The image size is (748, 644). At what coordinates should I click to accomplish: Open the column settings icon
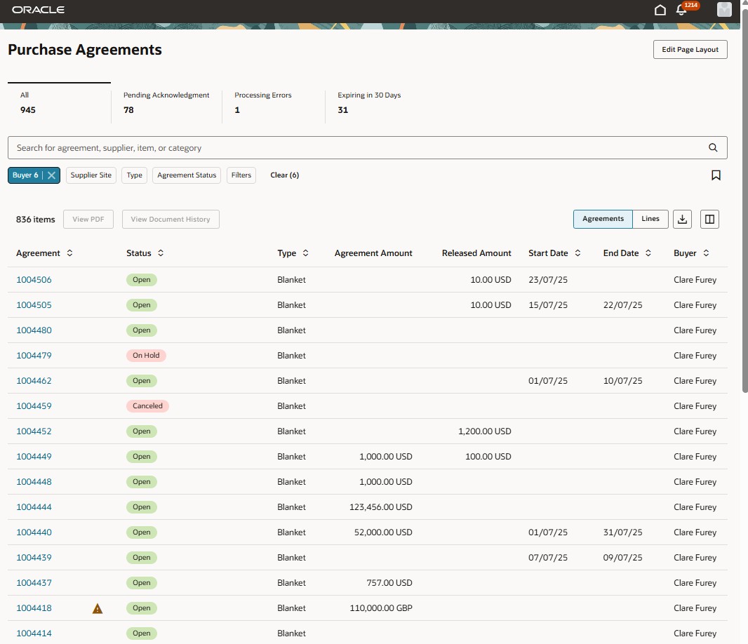pyautogui.click(x=709, y=220)
